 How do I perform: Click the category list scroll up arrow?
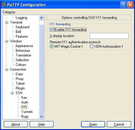41,18
